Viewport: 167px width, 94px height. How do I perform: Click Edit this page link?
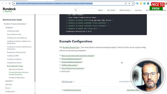tap(67, 82)
